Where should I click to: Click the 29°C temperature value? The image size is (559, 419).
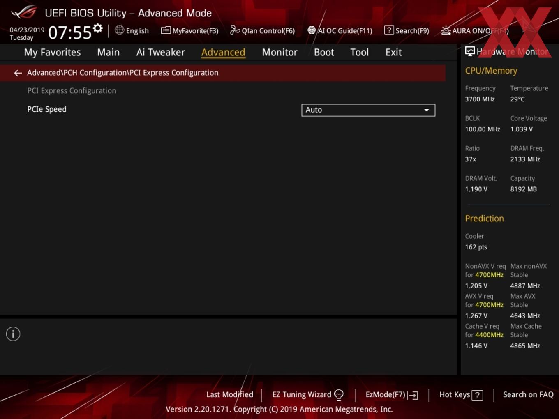[517, 99]
